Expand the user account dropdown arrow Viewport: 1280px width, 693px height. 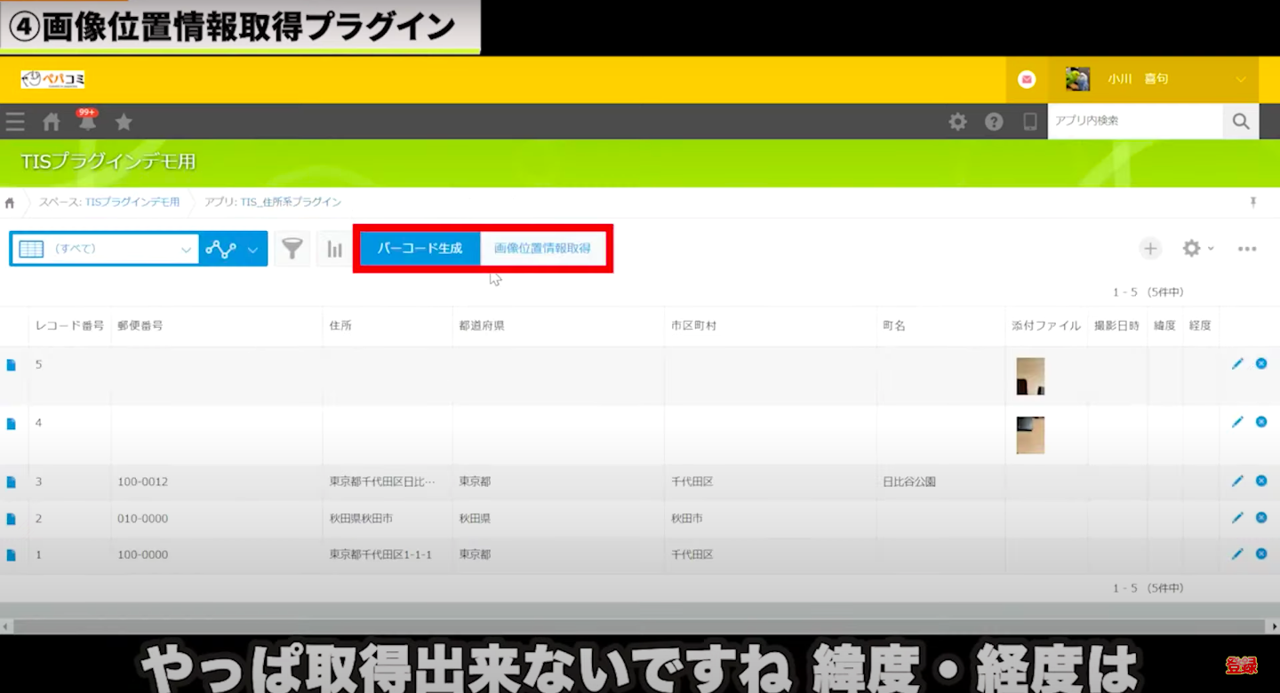point(1241,80)
